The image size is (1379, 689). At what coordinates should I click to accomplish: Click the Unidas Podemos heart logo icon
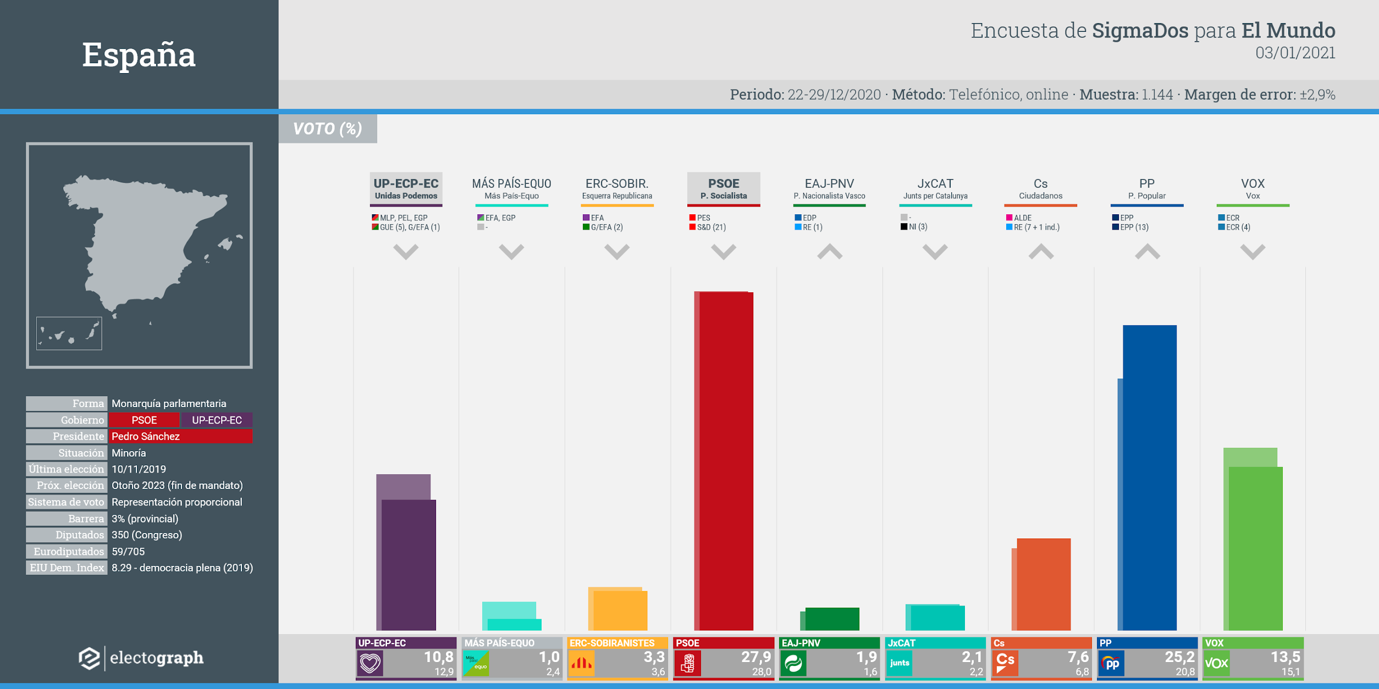point(369,663)
